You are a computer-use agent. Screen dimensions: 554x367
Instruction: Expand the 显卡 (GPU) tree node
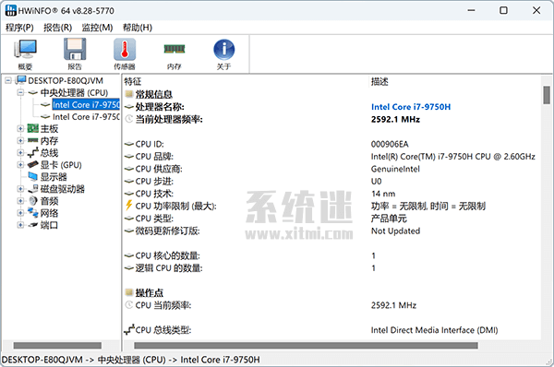pos(20,164)
